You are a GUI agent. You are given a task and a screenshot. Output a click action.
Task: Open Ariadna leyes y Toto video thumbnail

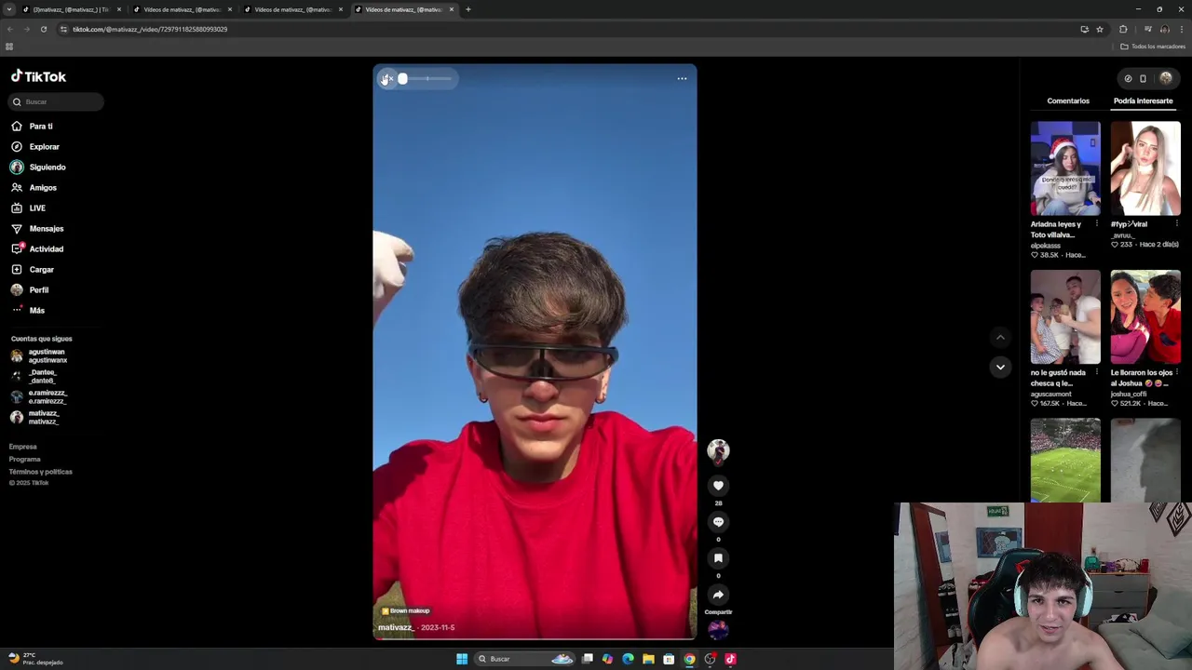tap(1065, 168)
